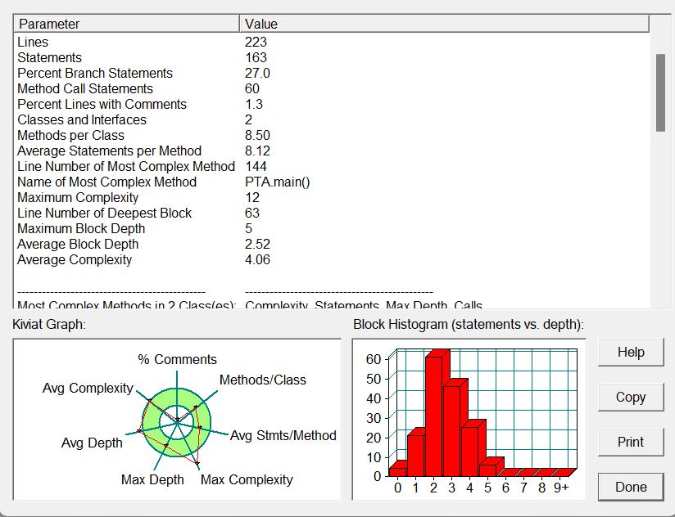Select the Parameter column header
The image size is (675, 517).
tap(127, 24)
